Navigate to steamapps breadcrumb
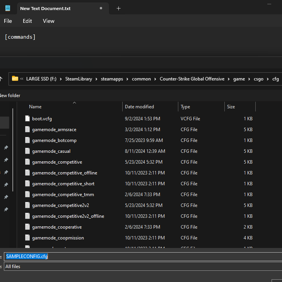The image size is (282, 282). click(x=112, y=79)
